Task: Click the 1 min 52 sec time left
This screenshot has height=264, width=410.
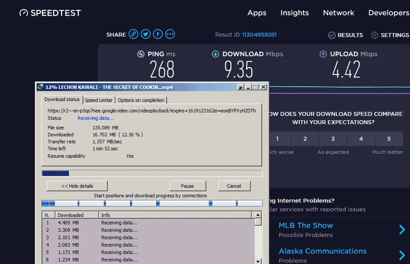Action: click(106, 149)
